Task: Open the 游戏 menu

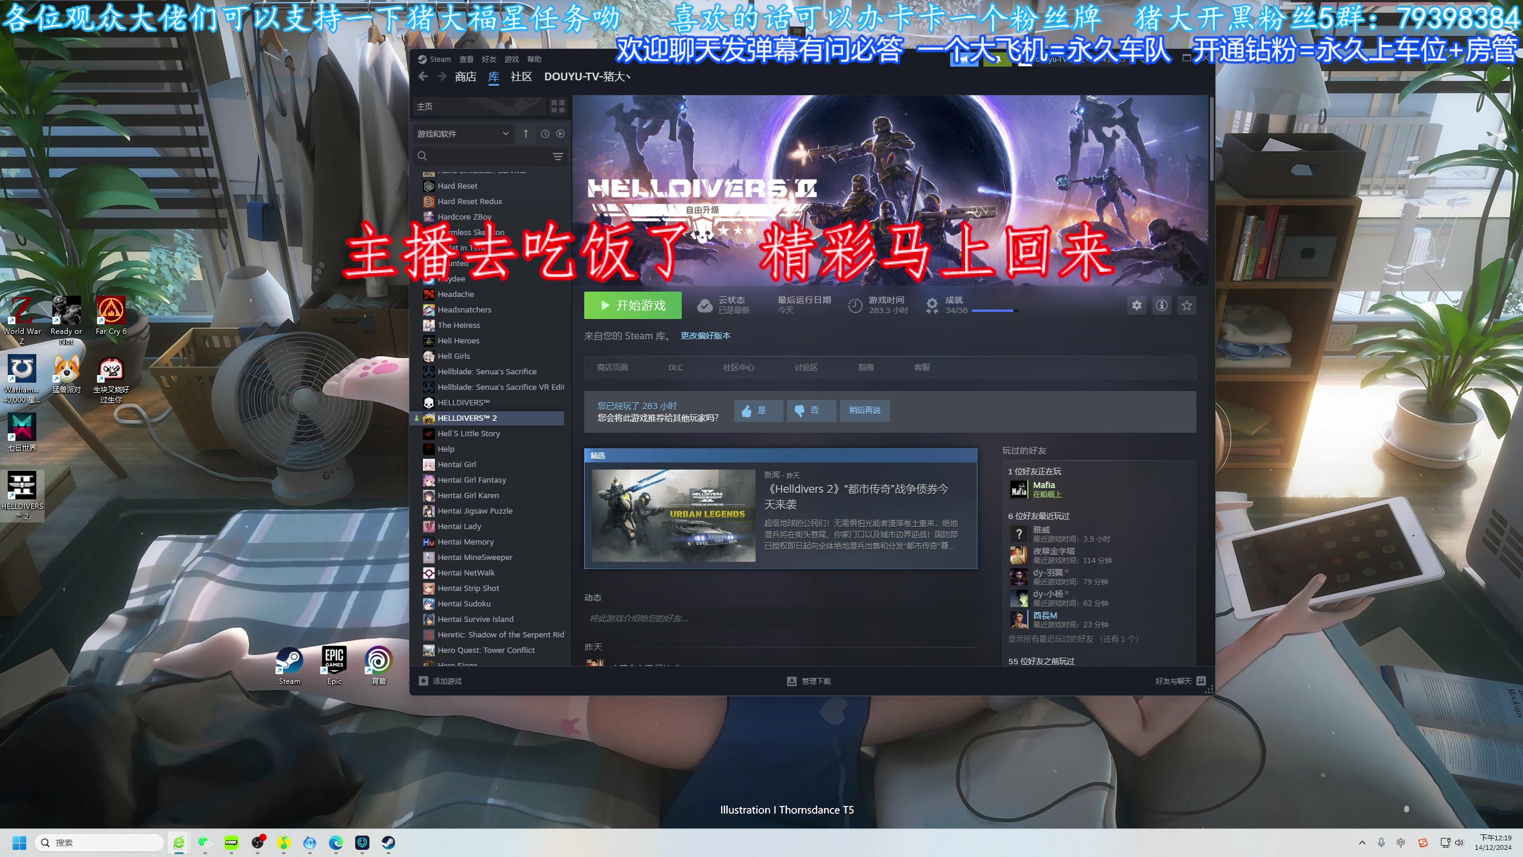Action: coord(512,59)
